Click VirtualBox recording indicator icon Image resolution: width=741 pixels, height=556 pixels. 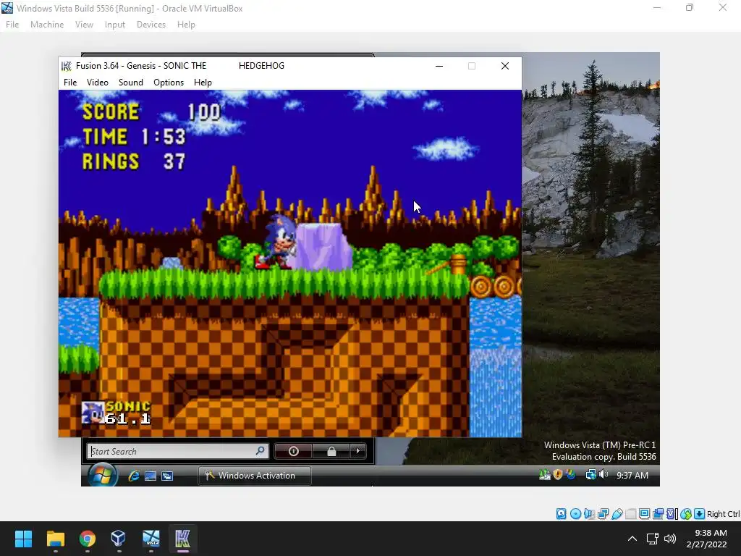[x=659, y=514]
